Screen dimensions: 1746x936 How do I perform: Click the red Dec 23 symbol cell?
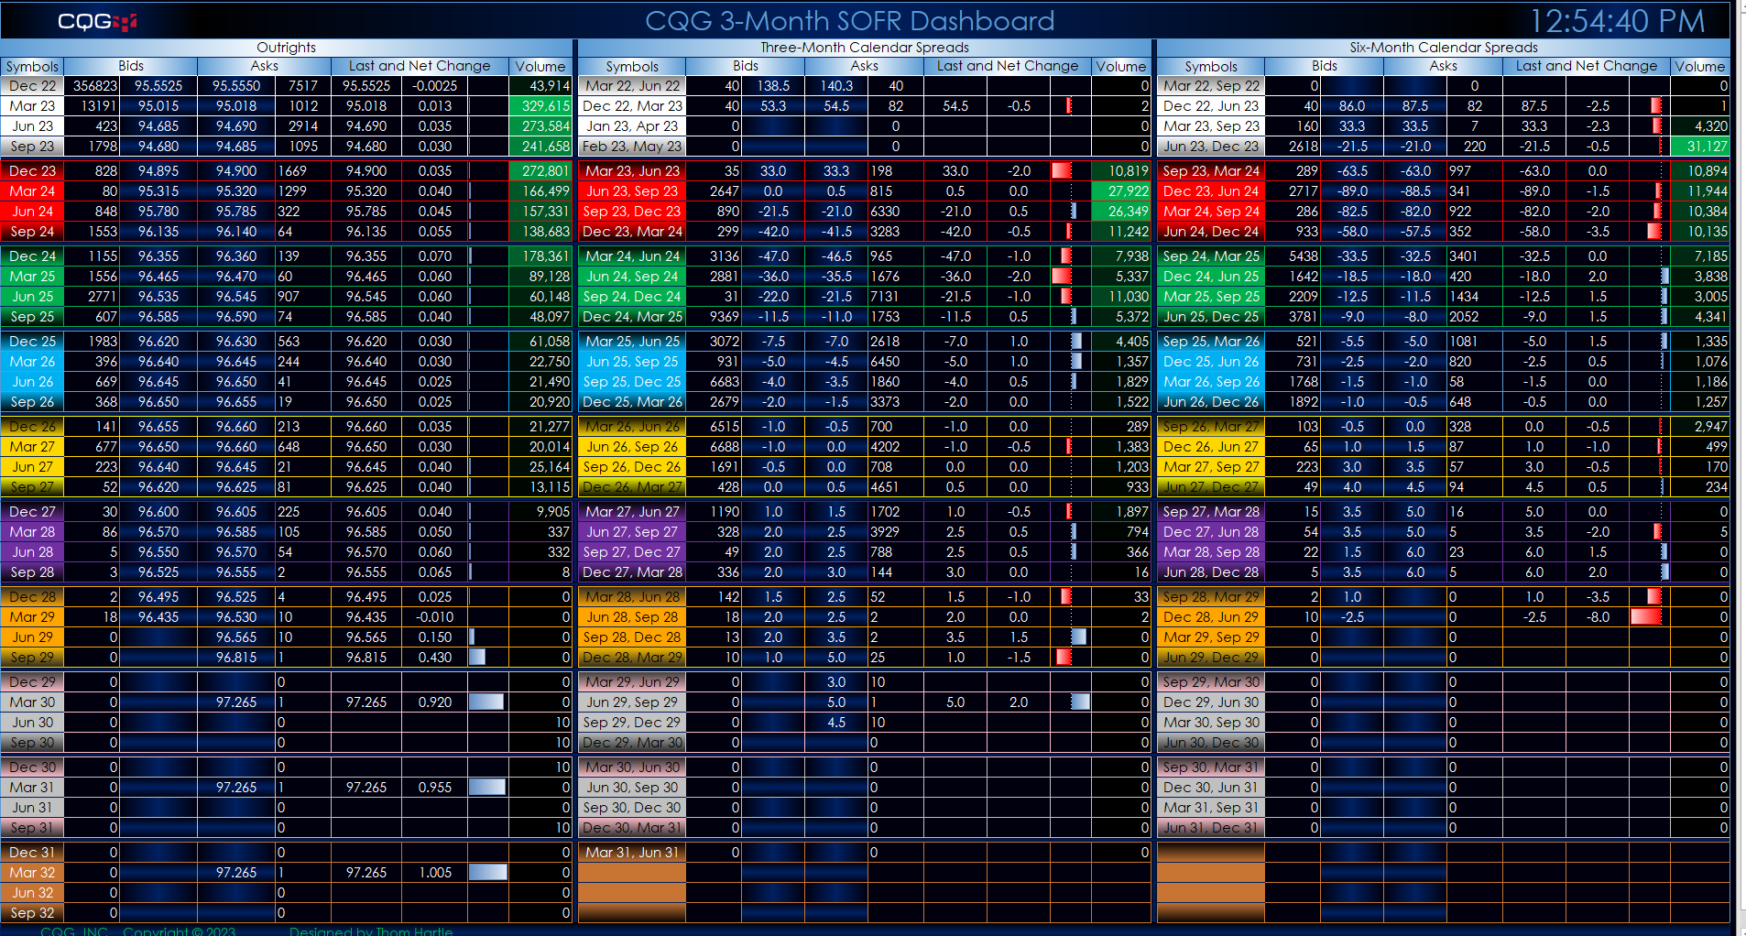(32, 171)
